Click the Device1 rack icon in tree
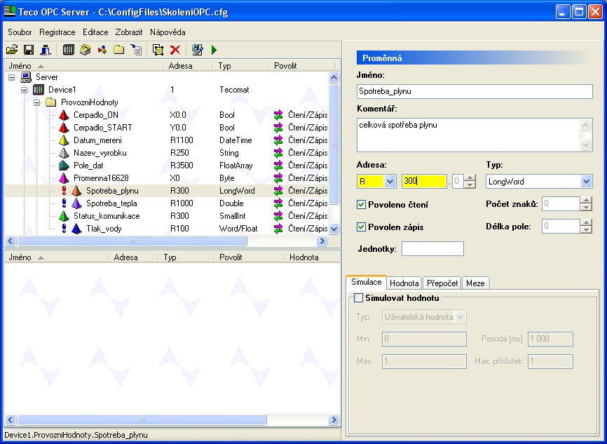Viewport: 607px width, 444px height. (x=39, y=90)
